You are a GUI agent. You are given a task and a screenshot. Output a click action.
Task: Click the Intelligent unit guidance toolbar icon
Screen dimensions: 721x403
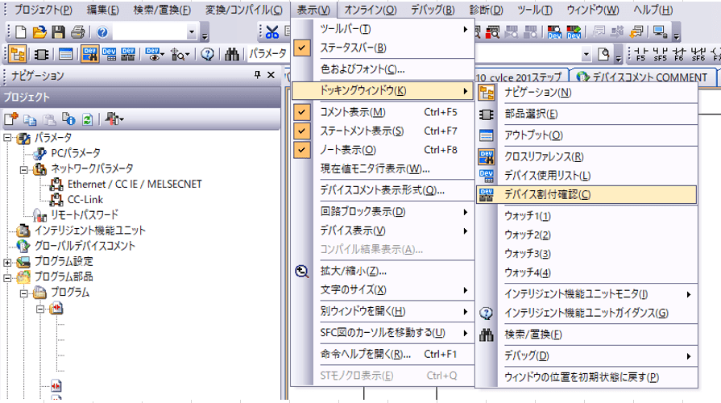(207, 54)
